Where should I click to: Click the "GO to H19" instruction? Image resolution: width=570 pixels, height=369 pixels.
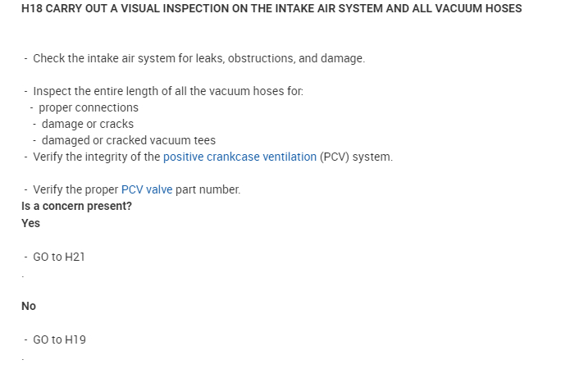click(x=59, y=339)
